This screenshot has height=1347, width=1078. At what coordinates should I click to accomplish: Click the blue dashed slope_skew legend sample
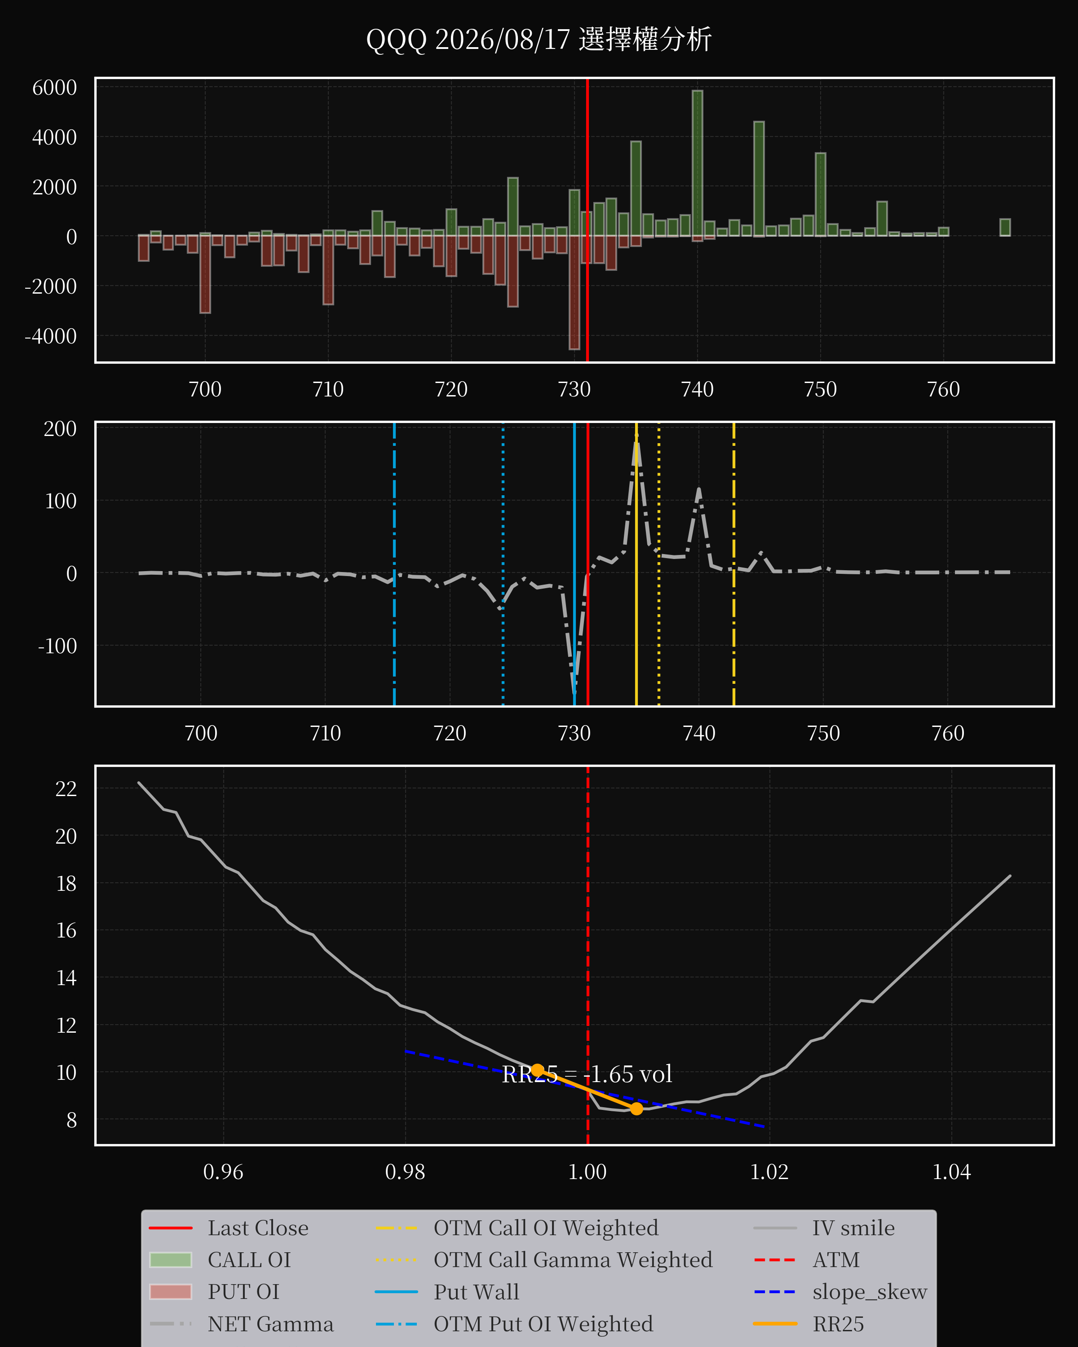pyautogui.click(x=776, y=1291)
